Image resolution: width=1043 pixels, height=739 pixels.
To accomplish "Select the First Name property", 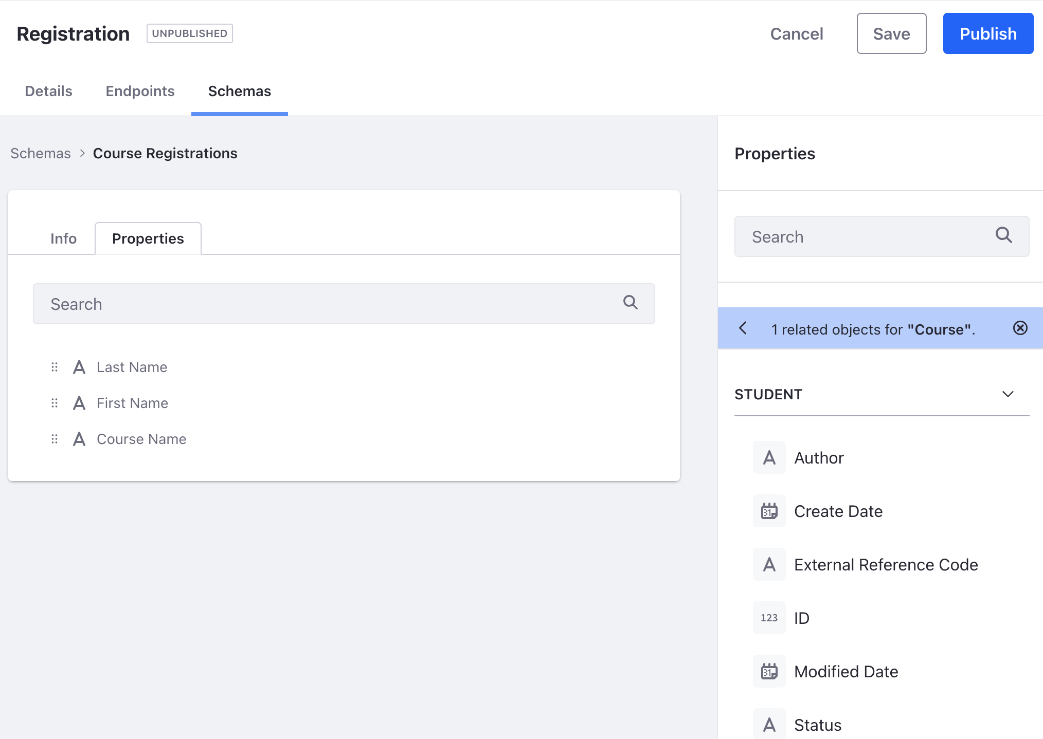I will click(133, 403).
